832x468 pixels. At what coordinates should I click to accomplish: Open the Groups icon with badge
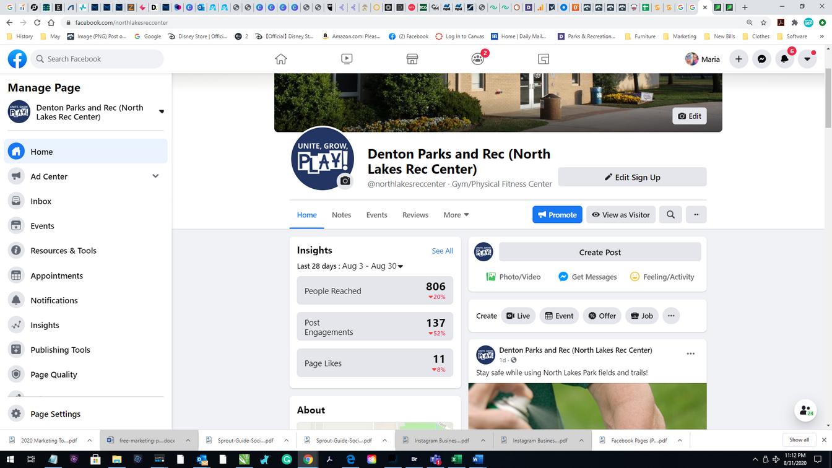(x=478, y=59)
